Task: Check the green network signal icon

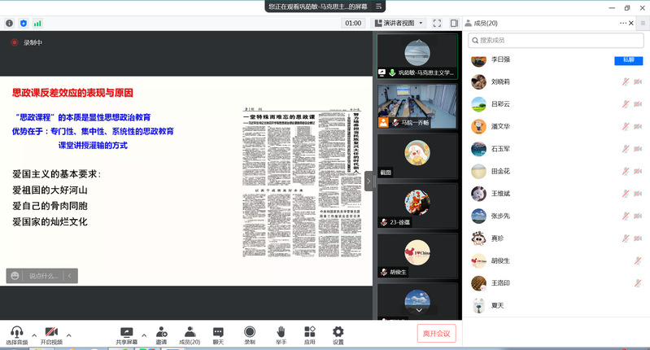Action: 37,24
